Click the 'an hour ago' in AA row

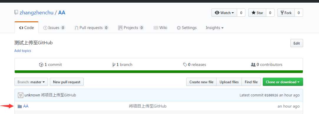tap(288, 106)
